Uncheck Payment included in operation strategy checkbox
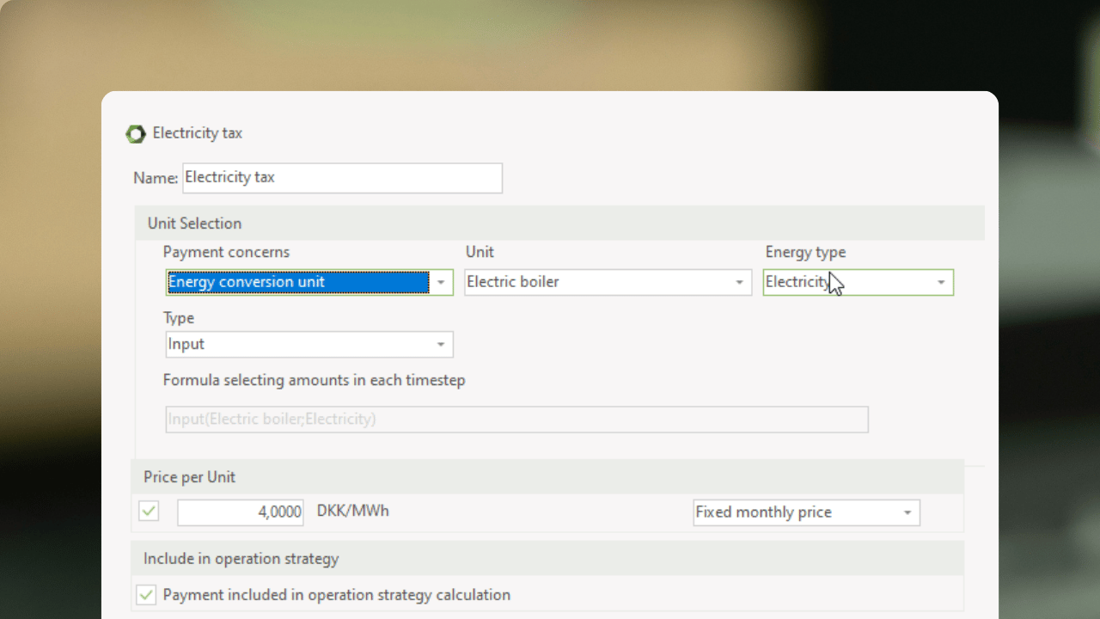This screenshot has height=619, width=1100. click(x=147, y=595)
